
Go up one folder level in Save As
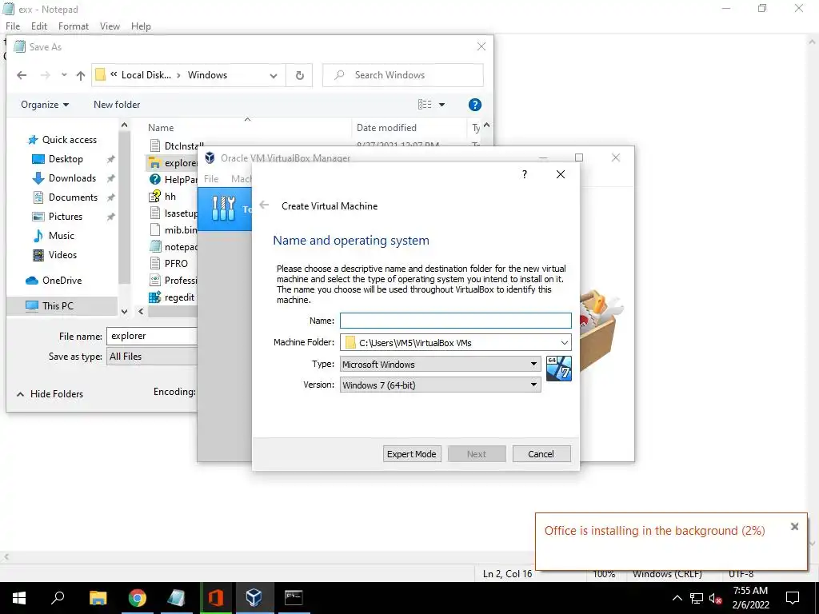81,75
